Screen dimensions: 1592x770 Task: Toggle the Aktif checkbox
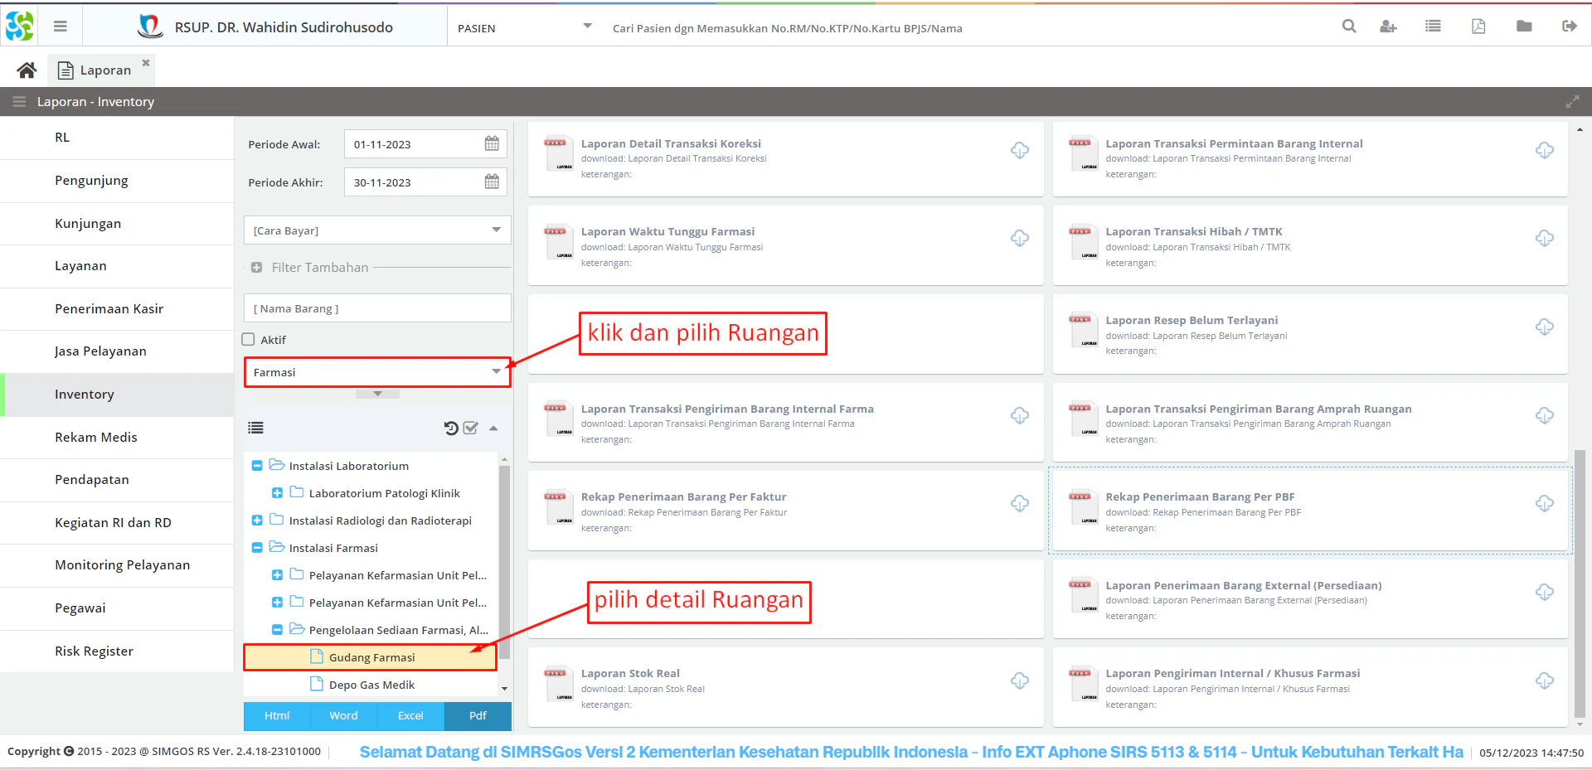click(x=248, y=339)
